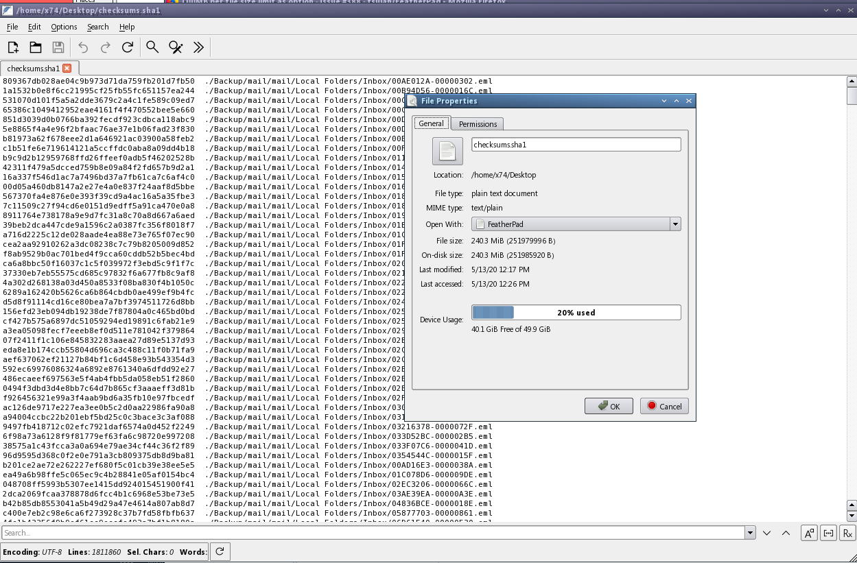This screenshot has width=857, height=563.
Task: Switch to the Permissions tab
Action: tap(477, 123)
